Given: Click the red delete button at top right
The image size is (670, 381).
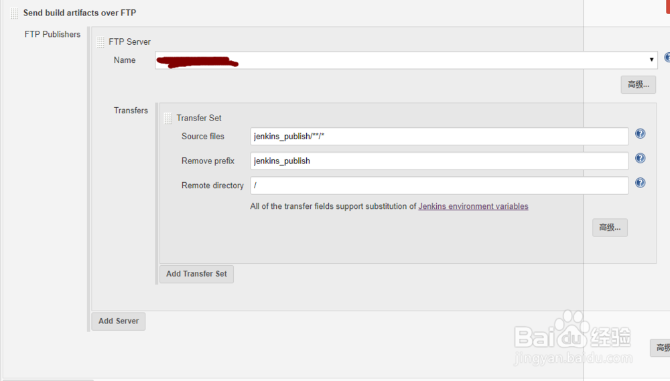Looking at the screenshot, I should tap(667, 5).
